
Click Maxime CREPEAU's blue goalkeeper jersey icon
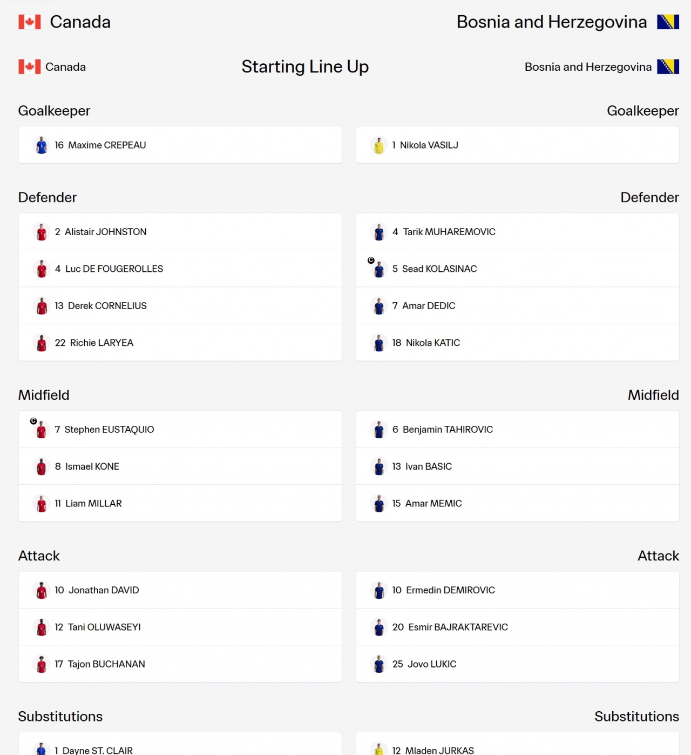(42, 145)
